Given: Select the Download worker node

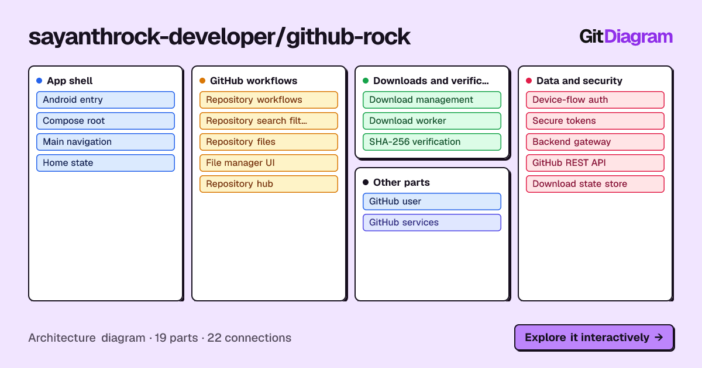Looking at the screenshot, I should click(432, 121).
